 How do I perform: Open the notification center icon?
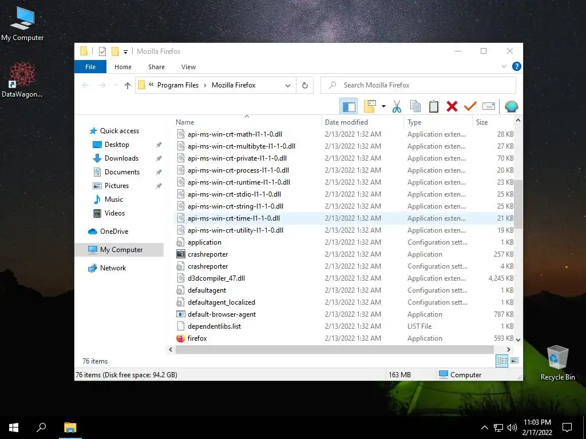click(567, 428)
